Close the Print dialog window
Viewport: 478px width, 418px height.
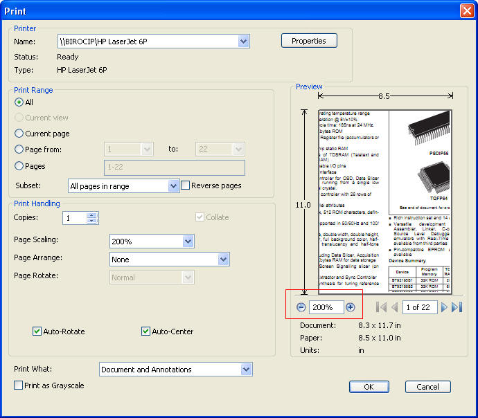click(466, 11)
